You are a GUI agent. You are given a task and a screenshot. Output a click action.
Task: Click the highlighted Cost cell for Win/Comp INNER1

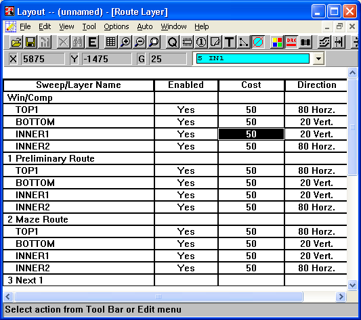pos(251,134)
